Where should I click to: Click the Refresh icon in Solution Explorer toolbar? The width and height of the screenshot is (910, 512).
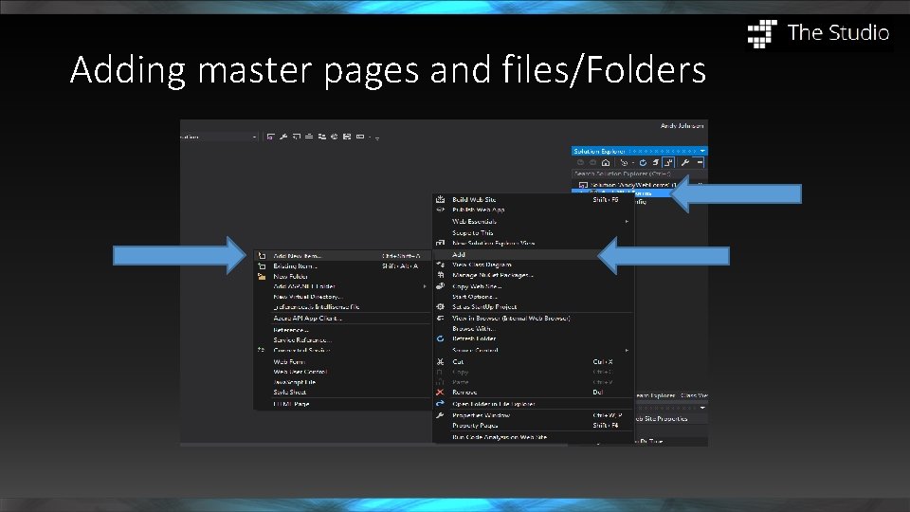coord(643,162)
